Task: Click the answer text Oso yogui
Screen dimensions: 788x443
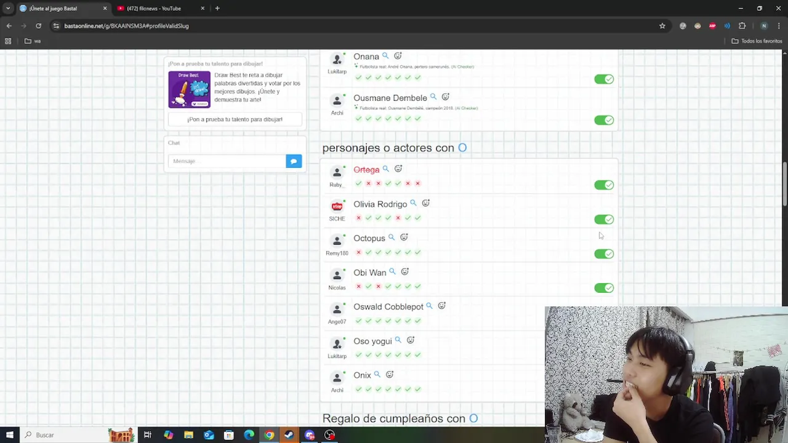Action: (x=372, y=341)
